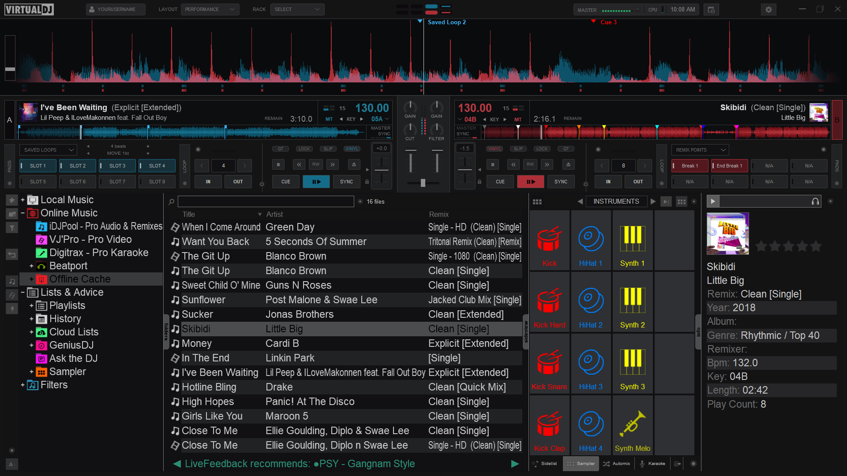Play the Synth Melo trumpet sample
Image resolution: width=847 pixels, height=476 pixels.
pyautogui.click(x=632, y=426)
